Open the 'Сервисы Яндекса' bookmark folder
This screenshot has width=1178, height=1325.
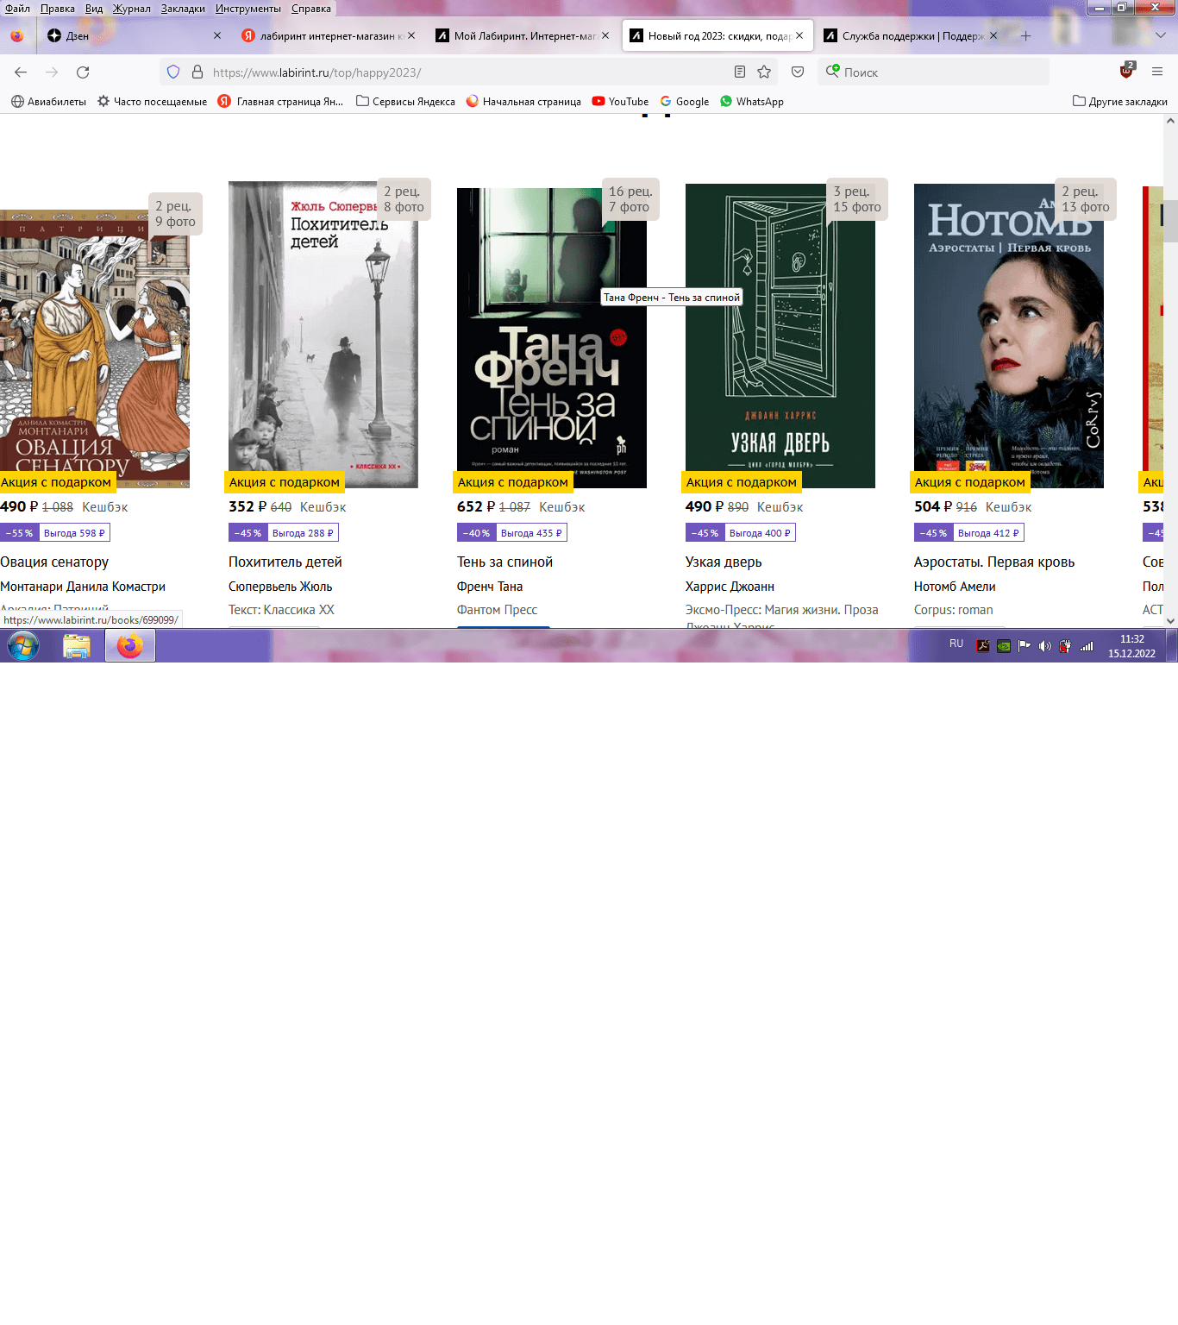[x=405, y=102]
